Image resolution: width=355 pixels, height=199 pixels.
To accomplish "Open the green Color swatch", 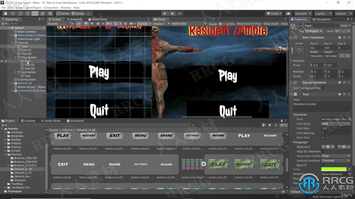I will point(334,169).
